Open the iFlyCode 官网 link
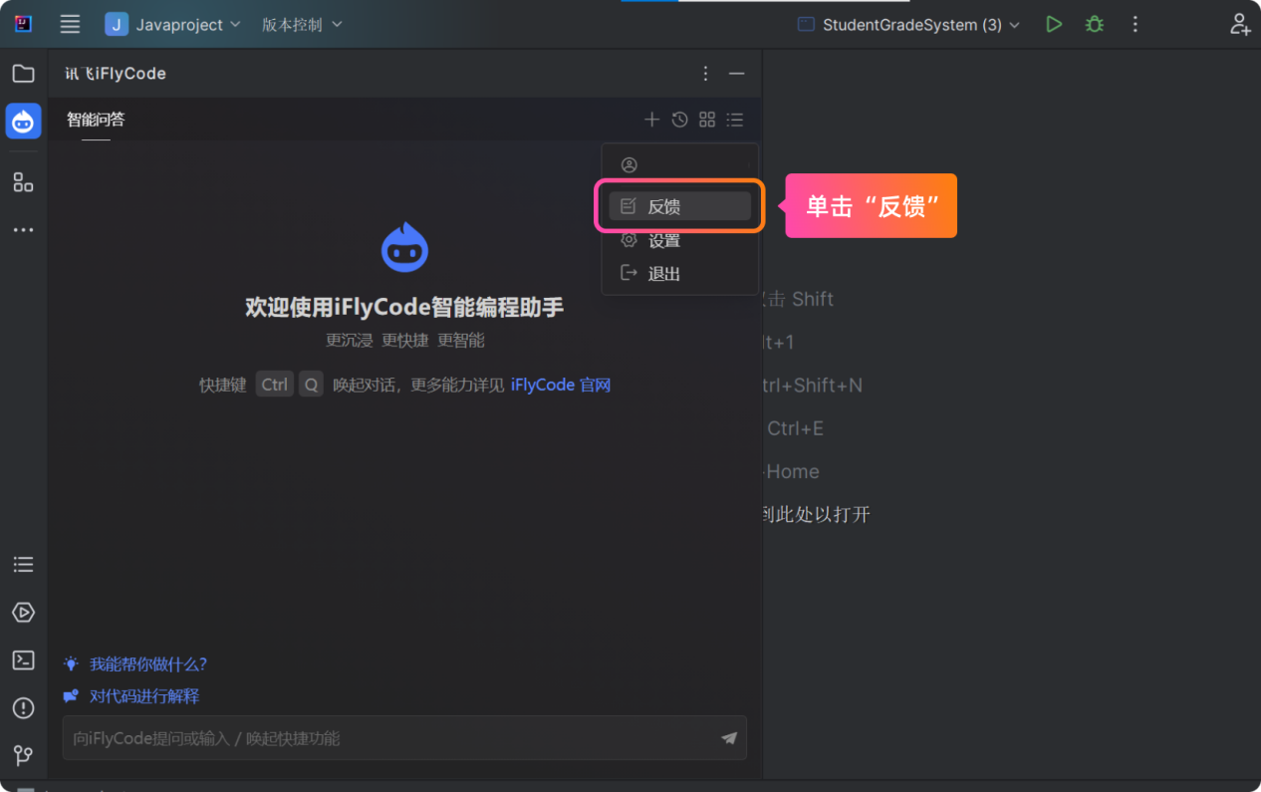This screenshot has height=792, width=1261. pos(561,386)
